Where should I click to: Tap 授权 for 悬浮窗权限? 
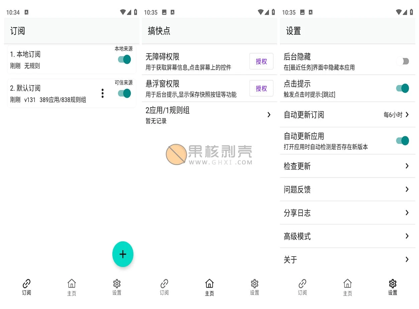261,88
